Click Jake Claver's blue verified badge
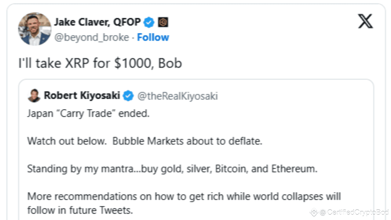This screenshot has width=391, height=220. coord(149,22)
